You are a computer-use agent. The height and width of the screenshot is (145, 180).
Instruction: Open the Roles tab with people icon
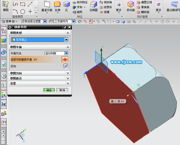tap(4, 113)
